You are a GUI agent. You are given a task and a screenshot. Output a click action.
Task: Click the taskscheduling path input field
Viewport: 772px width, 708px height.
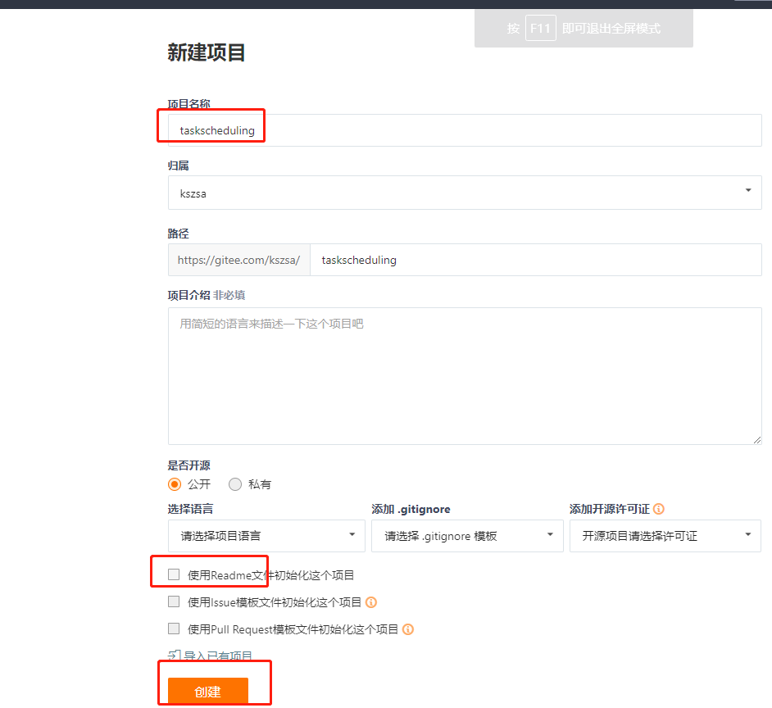536,260
